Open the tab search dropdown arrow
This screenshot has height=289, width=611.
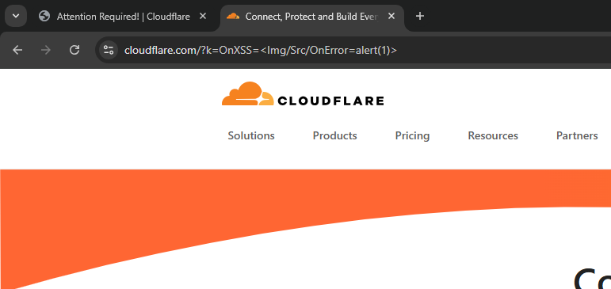tap(16, 16)
